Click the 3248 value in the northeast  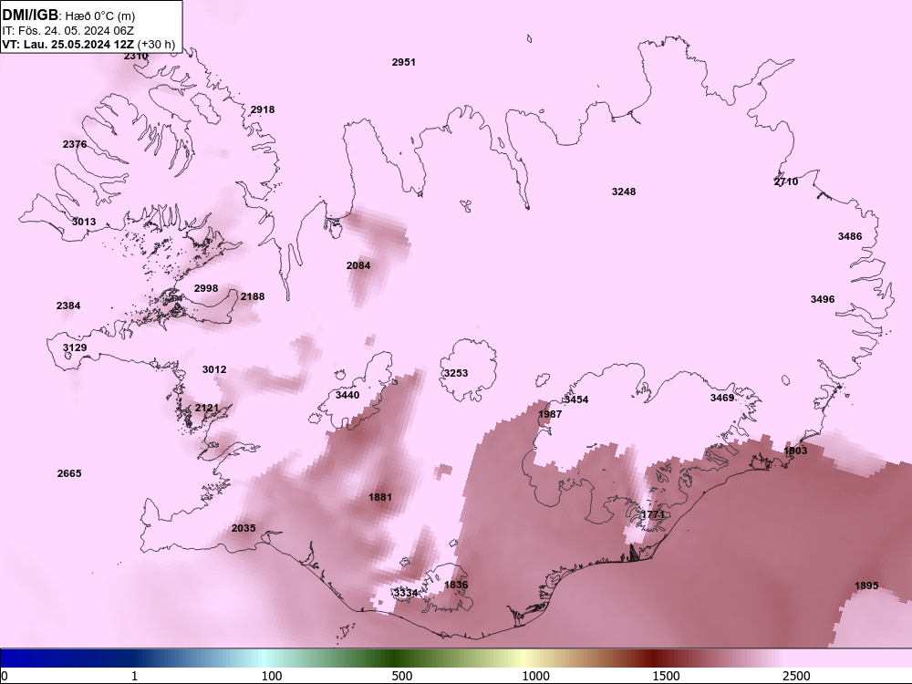coord(624,192)
